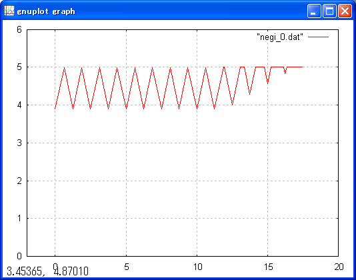356x280 pixels.
Task: Click the flat end of the red curve
Action: [x=295, y=67]
